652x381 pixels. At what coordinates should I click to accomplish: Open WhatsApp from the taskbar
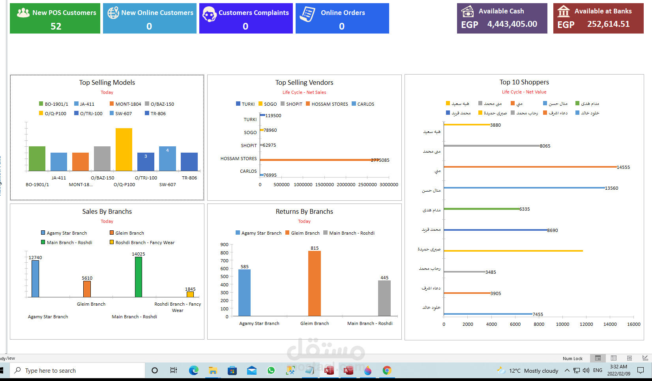271,370
